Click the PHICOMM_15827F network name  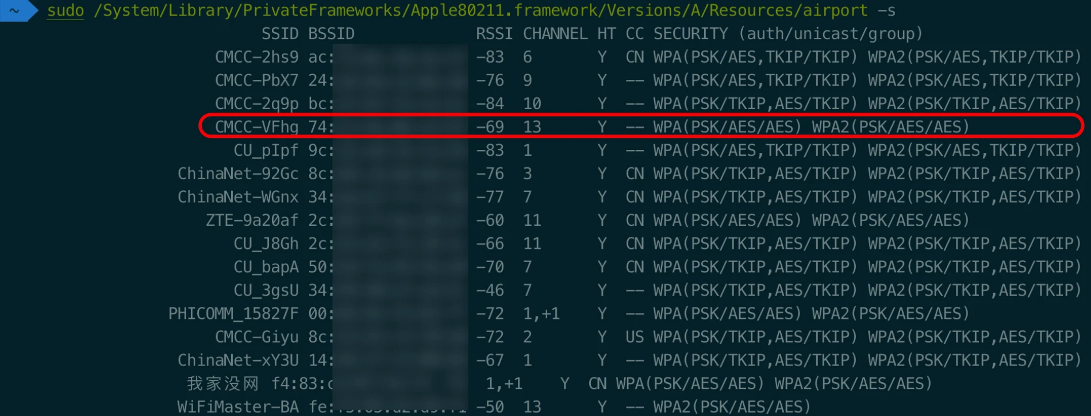point(233,314)
